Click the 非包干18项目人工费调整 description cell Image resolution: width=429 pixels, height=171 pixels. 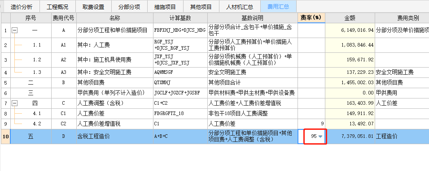point(252,113)
